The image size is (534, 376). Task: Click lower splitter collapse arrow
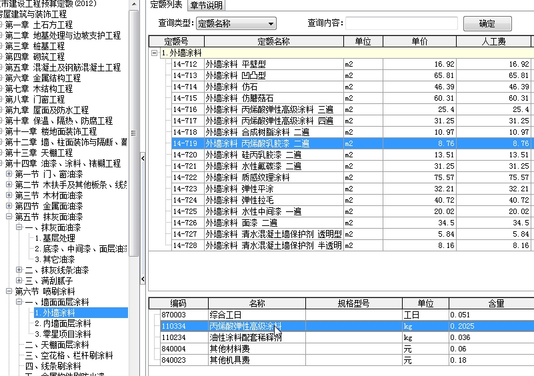coord(143,279)
